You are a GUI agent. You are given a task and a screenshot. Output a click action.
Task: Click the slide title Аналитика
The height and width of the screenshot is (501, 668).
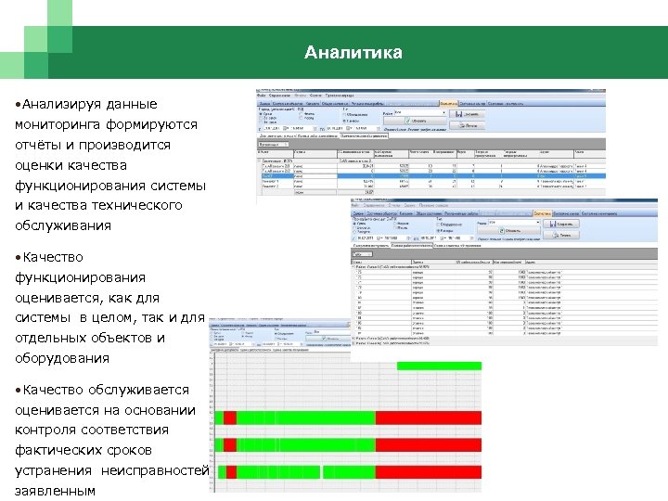(353, 52)
